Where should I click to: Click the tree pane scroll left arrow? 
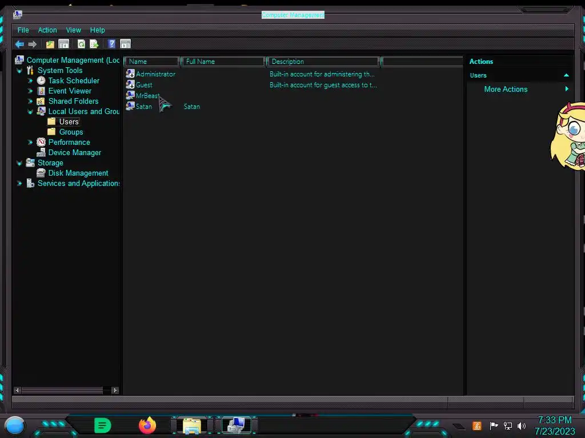coord(17,390)
